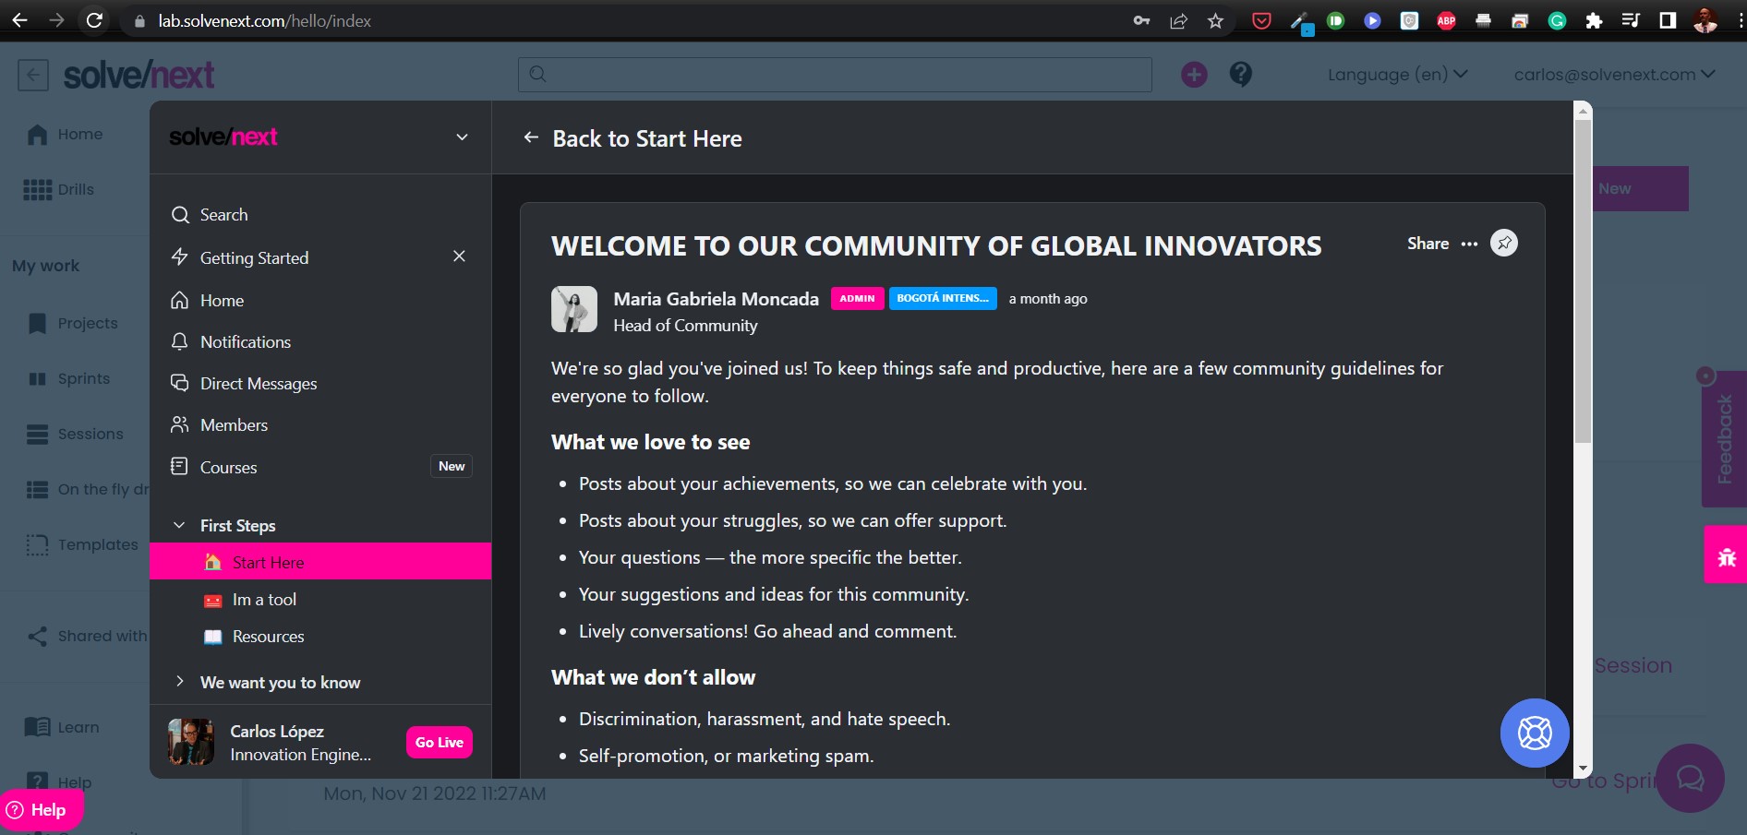The height and width of the screenshot is (835, 1747).
Task: Open the question mark help icon in header
Action: point(1241,75)
